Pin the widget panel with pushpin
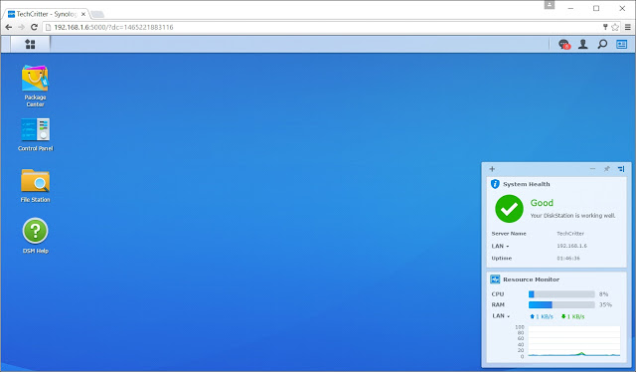 pyautogui.click(x=607, y=169)
